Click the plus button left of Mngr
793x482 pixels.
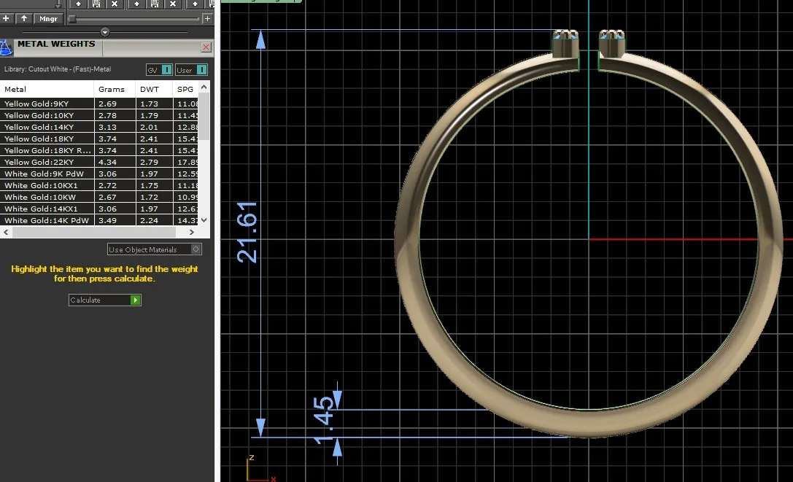click(6, 19)
